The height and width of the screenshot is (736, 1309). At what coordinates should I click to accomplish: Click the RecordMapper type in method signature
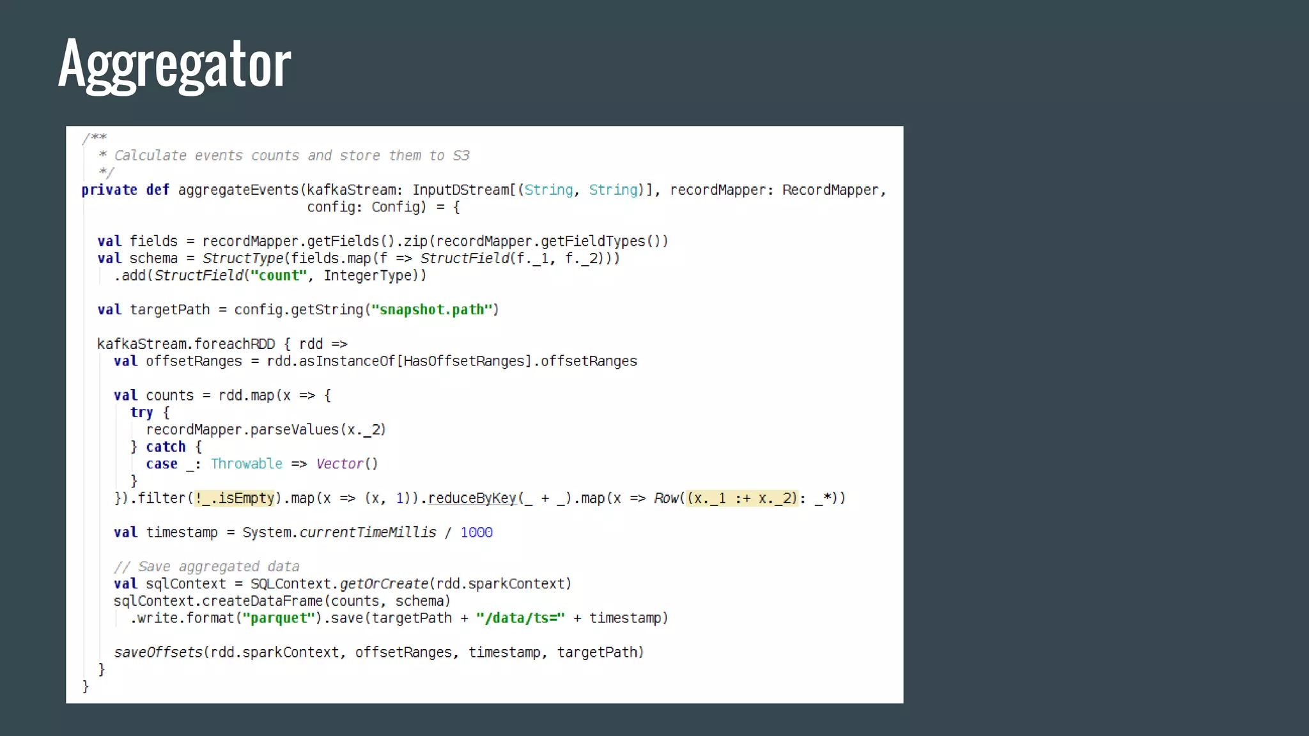point(830,190)
